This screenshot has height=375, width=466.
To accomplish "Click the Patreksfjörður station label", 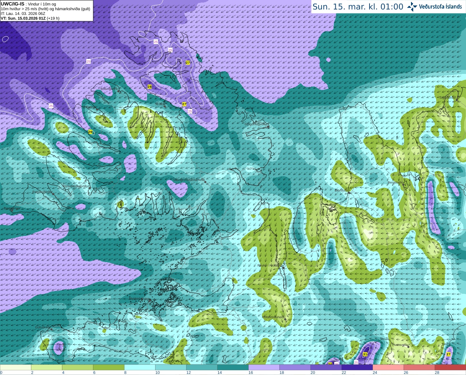I will [x=43, y=192].
